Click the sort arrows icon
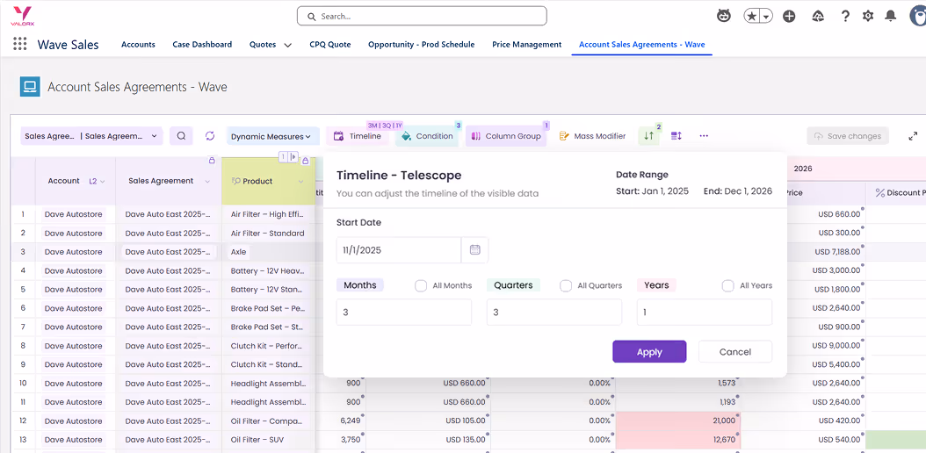Image resolution: width=926 pixels, height=453 pixels. tap(648, 136)
